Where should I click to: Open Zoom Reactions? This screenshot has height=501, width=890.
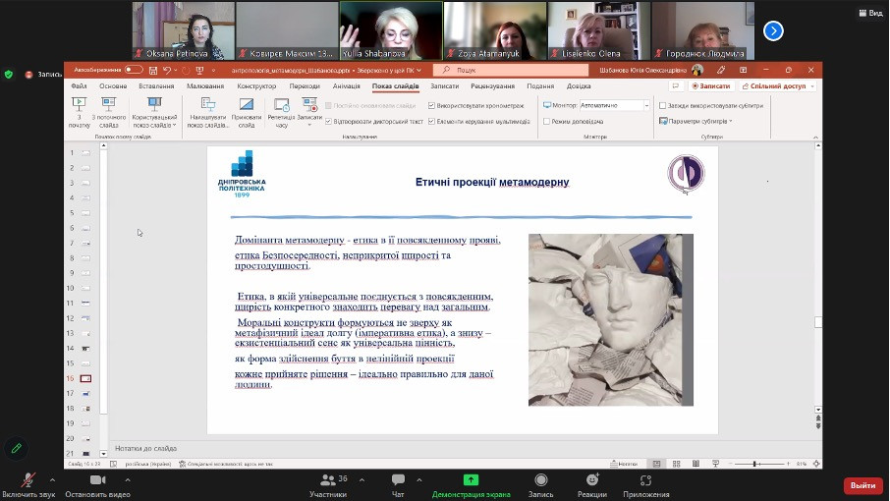point(591,484)
